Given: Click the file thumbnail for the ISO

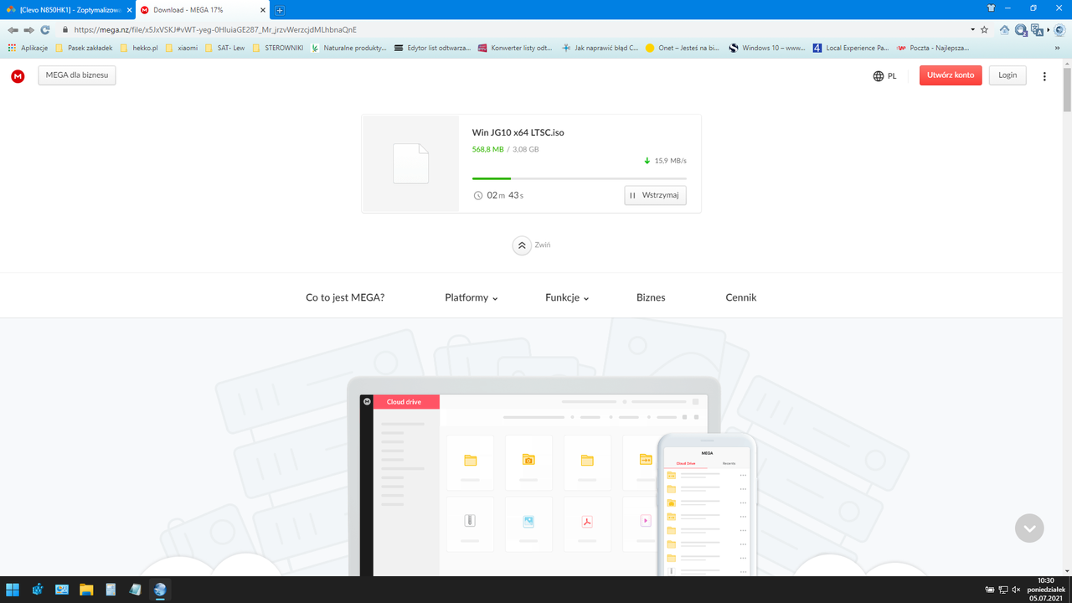Looking at the screenshot, I should point(410,163).
